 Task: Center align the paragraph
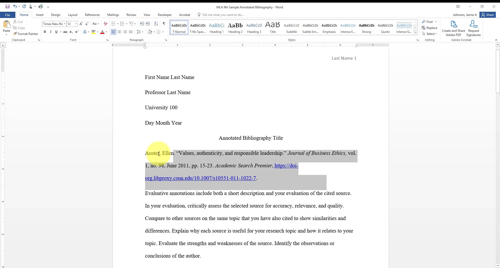(x=119, y=32)
